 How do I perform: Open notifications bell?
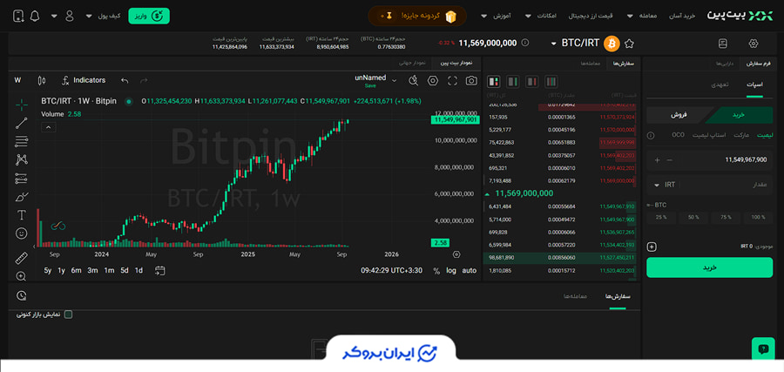pos(35,16)
